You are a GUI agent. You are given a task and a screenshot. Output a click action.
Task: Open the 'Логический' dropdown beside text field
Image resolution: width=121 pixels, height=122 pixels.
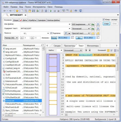81,29
